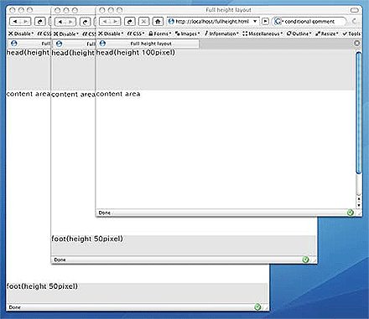
Task: Open the Miscellaneous toolbar menu
Action: (262, 33)
